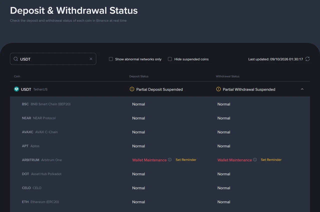Click Partial Deposit Suspended text
Screen dimensions: 320x212
point(159,89)
